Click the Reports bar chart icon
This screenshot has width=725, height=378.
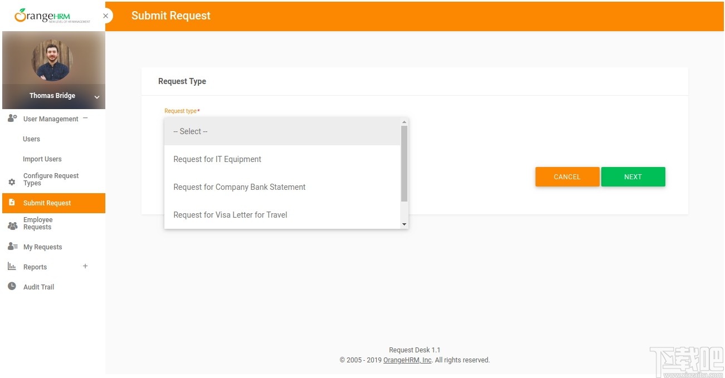pos(12,267)
